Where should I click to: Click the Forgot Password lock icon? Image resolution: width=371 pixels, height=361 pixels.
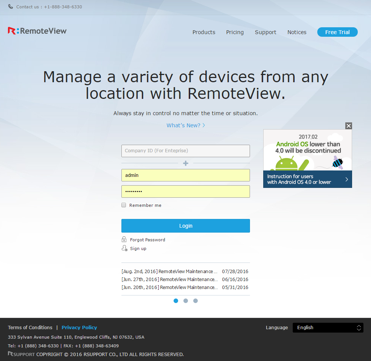point(124,239)
